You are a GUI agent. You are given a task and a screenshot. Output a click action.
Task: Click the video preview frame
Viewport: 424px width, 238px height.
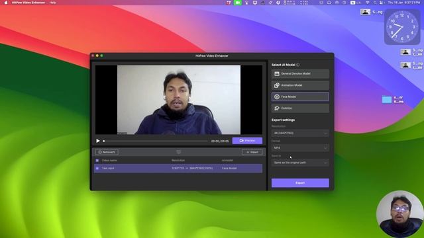tap(179, 100)
